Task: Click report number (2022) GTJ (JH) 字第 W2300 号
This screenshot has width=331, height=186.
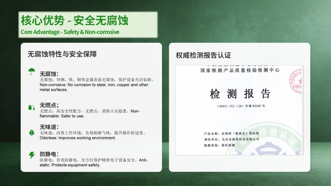Action: pos(241,106)
